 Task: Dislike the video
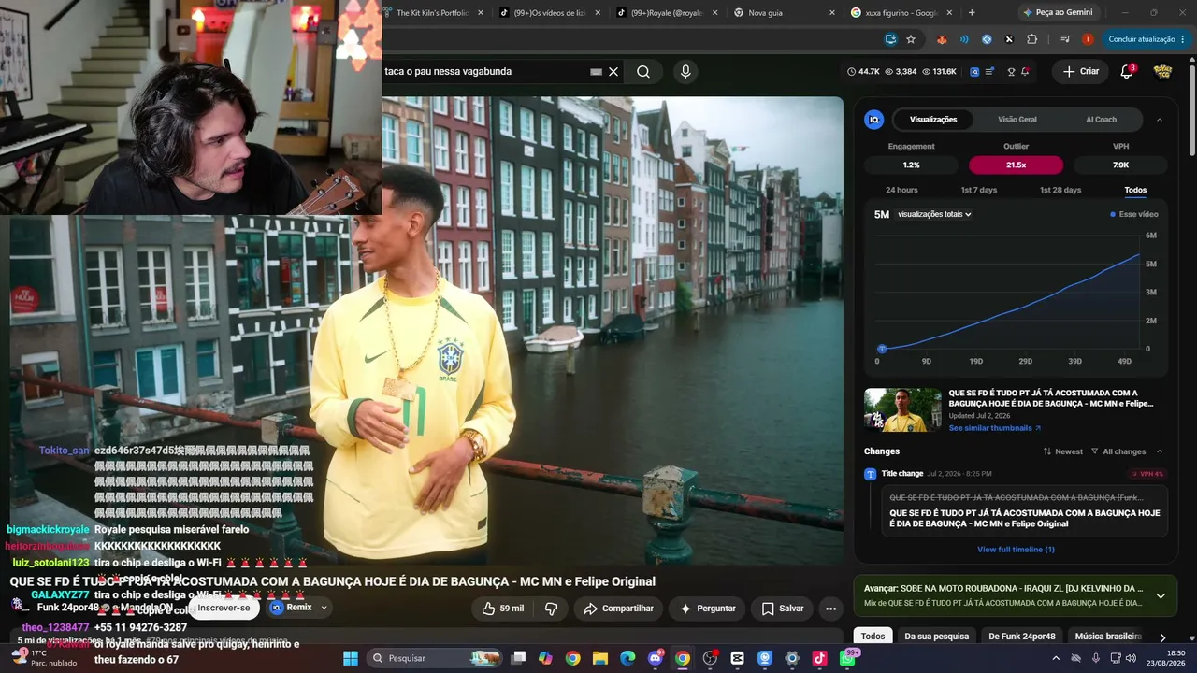tap(551, 609)
